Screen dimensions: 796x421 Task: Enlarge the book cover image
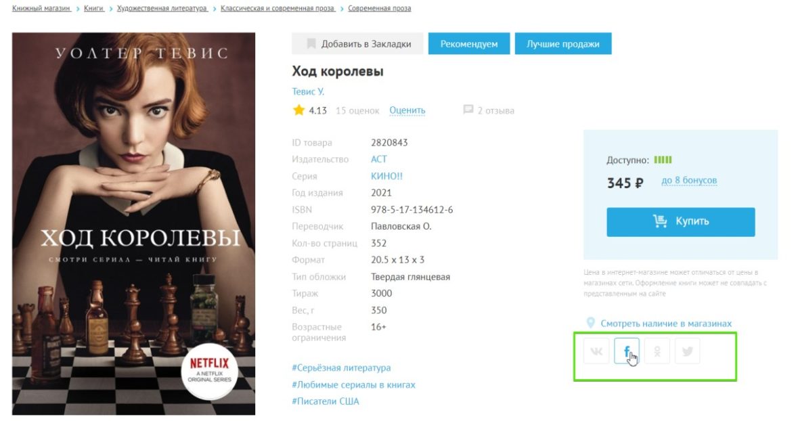point(133,224)
